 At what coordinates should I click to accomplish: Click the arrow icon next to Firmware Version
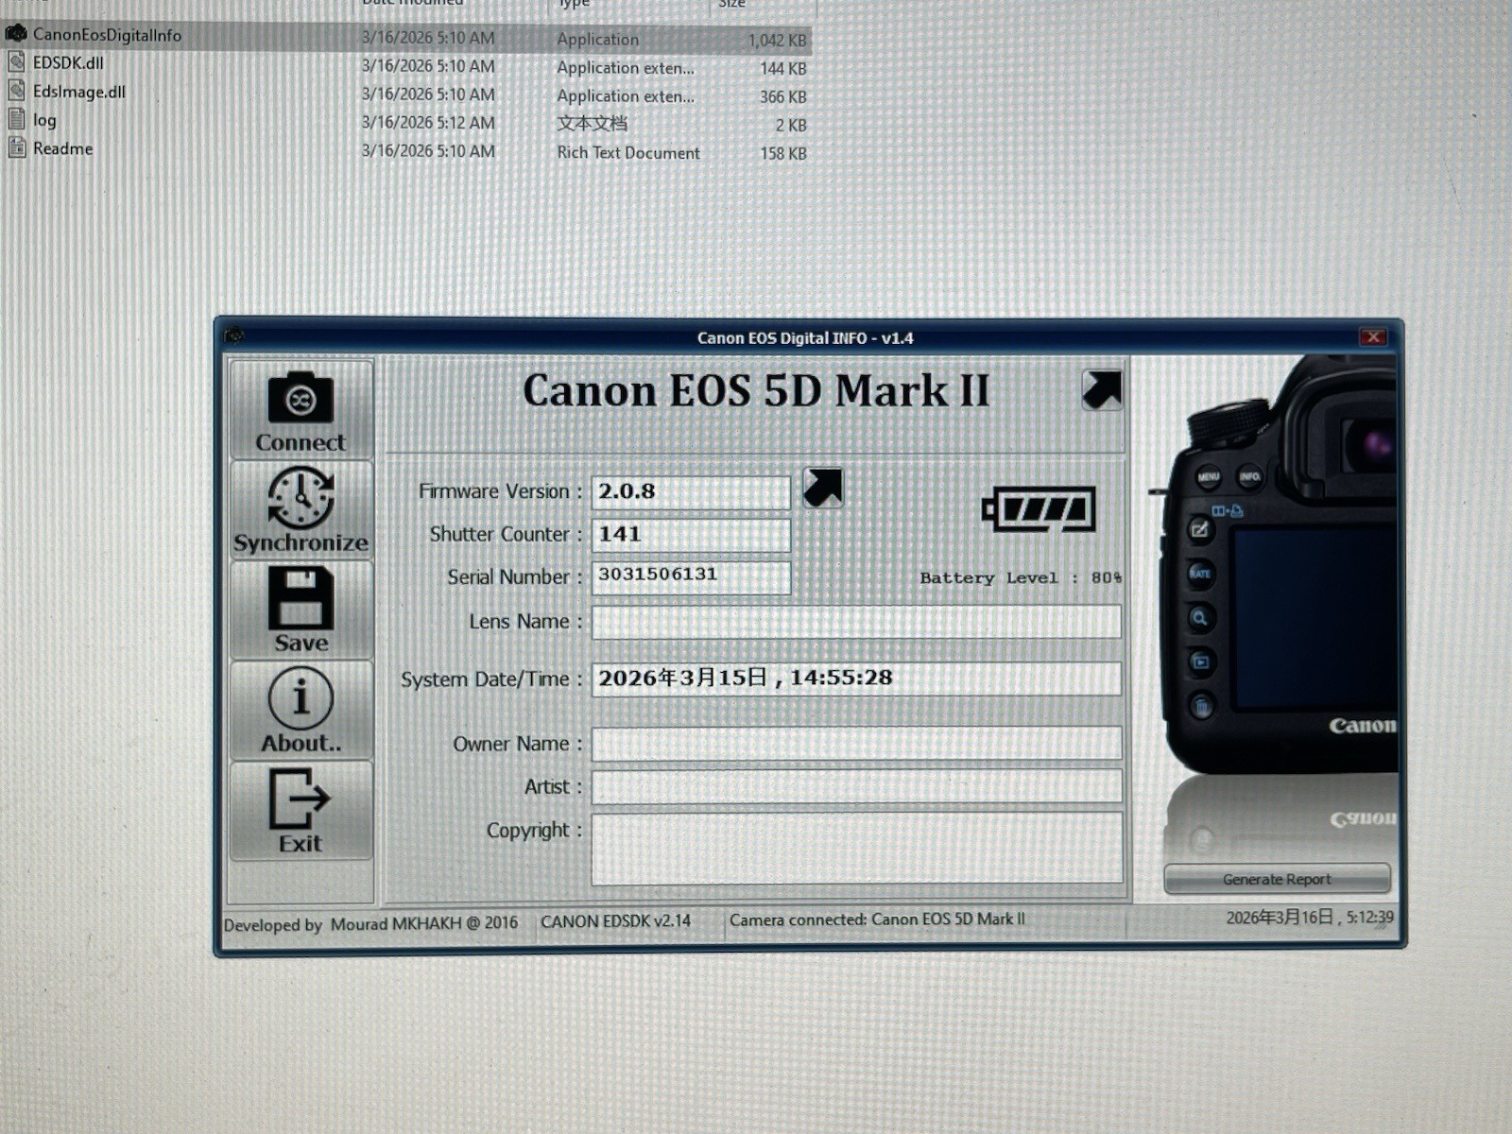click(823, 488)
